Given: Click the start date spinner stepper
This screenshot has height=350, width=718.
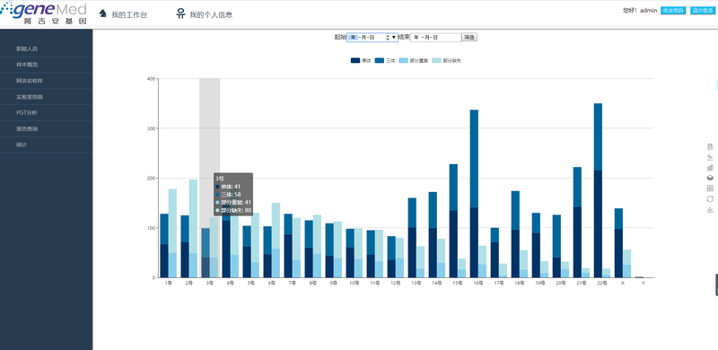Looking at the screenshot, I should 388,38.
